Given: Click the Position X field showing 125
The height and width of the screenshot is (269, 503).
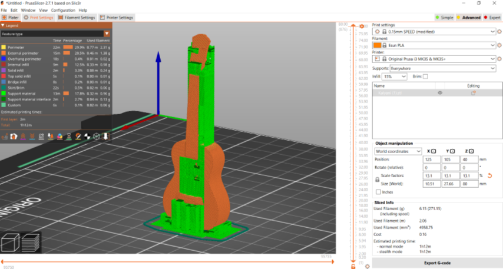Looking at the screenshot, I should click(x=432, y=160).
